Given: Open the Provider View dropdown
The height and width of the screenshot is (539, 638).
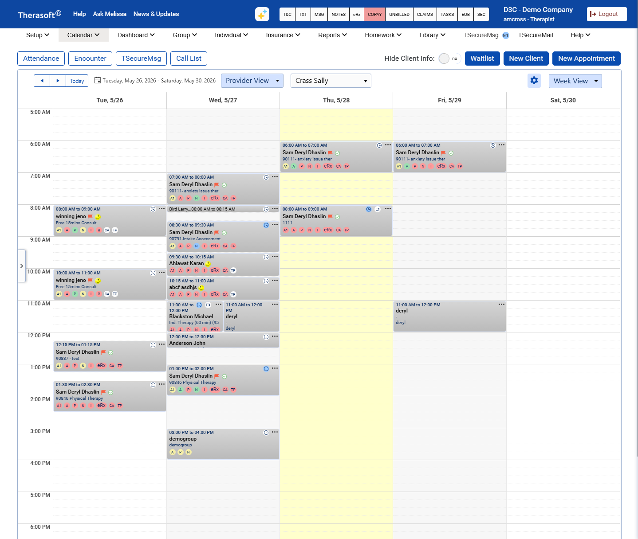Looking at the screenshot, I should 252,81.
